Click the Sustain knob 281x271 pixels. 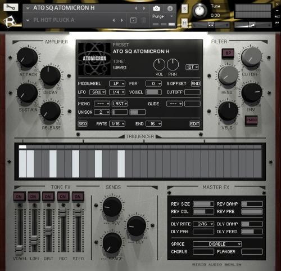click(28, 93)
